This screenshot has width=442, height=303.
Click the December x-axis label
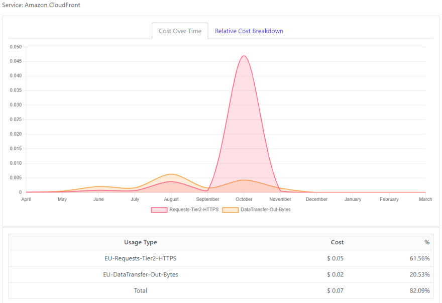(x=316, y=199)
